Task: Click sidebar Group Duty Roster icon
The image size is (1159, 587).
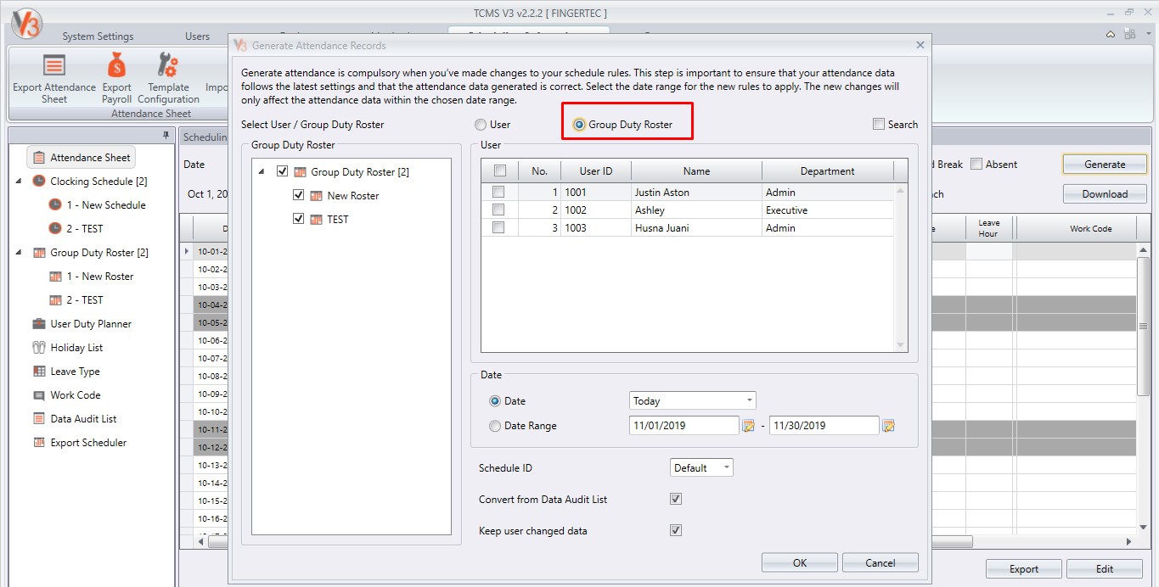Action: click(38, 253)
